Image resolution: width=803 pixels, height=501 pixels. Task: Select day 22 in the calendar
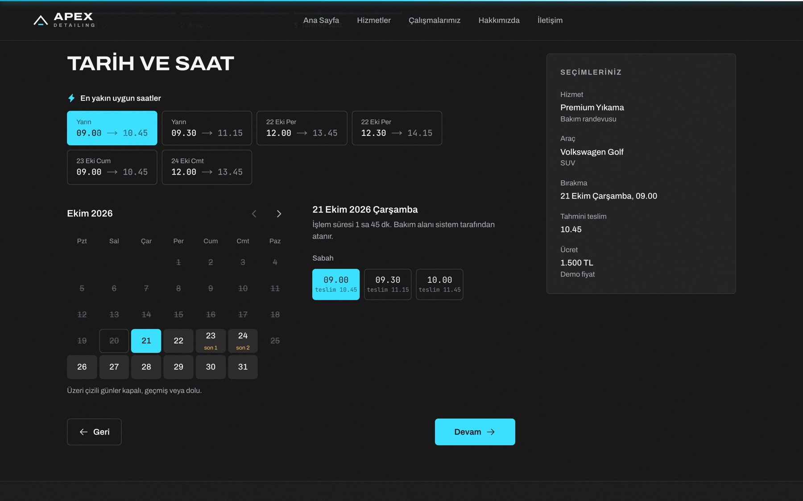[x=178, y=341]
